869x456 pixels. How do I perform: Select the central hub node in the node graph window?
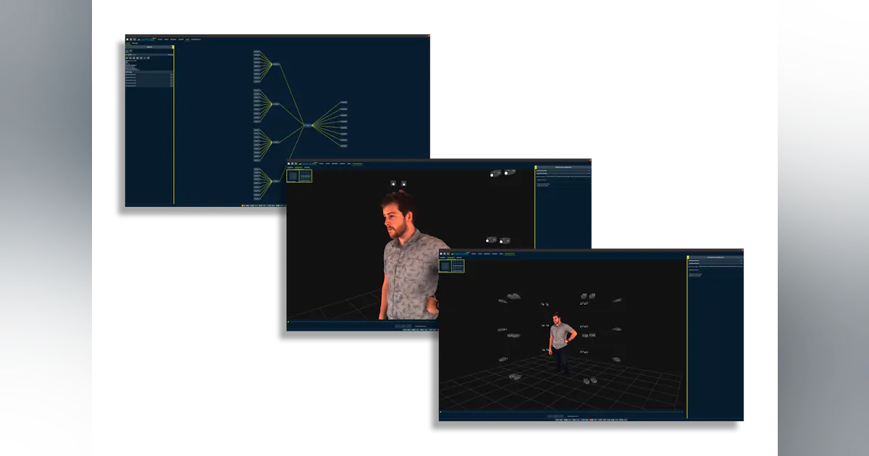(308, 125)
